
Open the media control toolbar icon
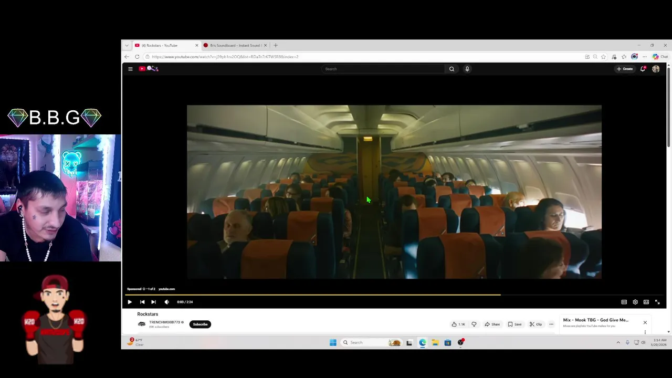click(614, 57)
